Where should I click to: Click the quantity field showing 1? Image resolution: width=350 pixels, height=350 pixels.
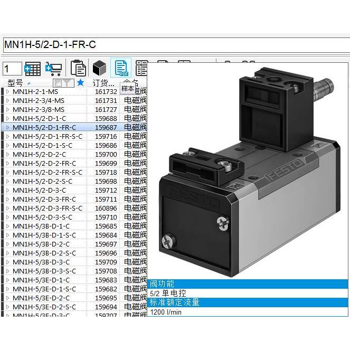coord(12,69)
